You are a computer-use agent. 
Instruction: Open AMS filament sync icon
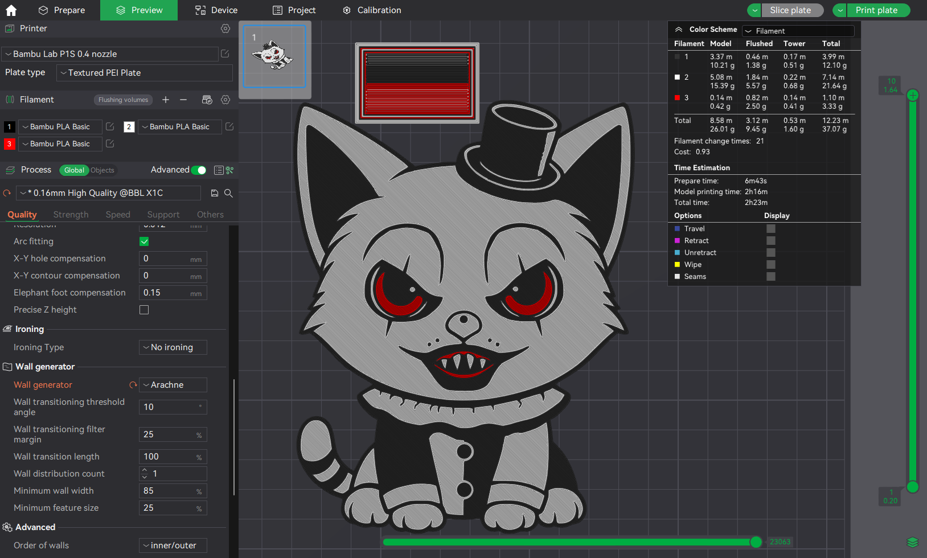click(x=207, y=100)
